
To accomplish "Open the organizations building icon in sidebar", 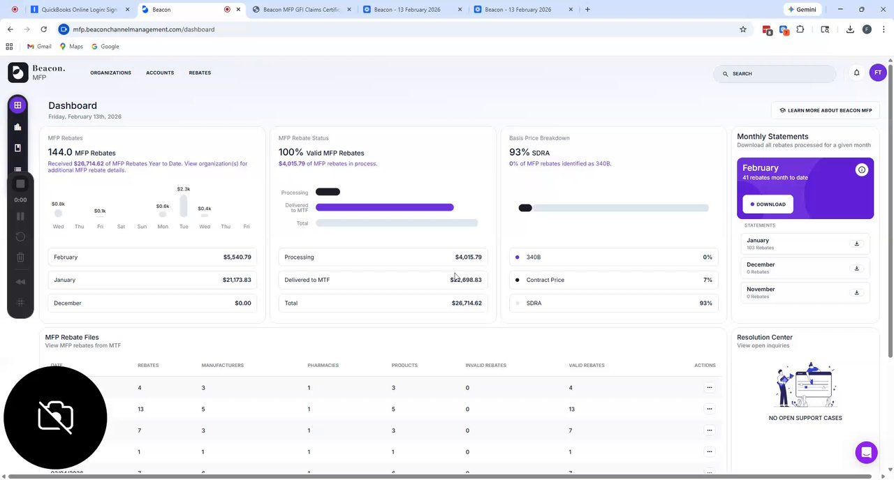I will tap(17, 127).
